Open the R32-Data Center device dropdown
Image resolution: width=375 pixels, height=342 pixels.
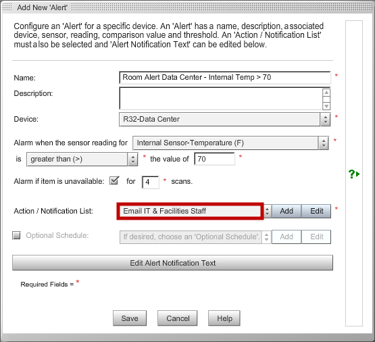220,120
